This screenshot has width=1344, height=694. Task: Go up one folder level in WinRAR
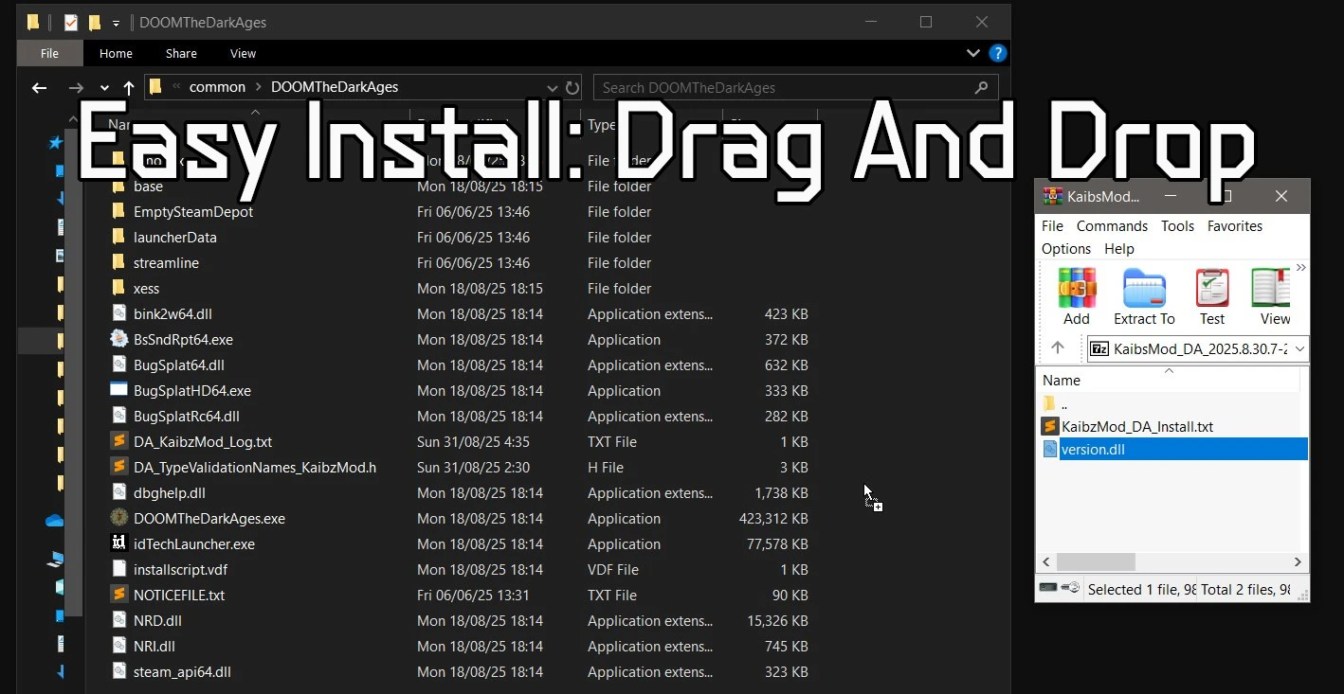1058,348
